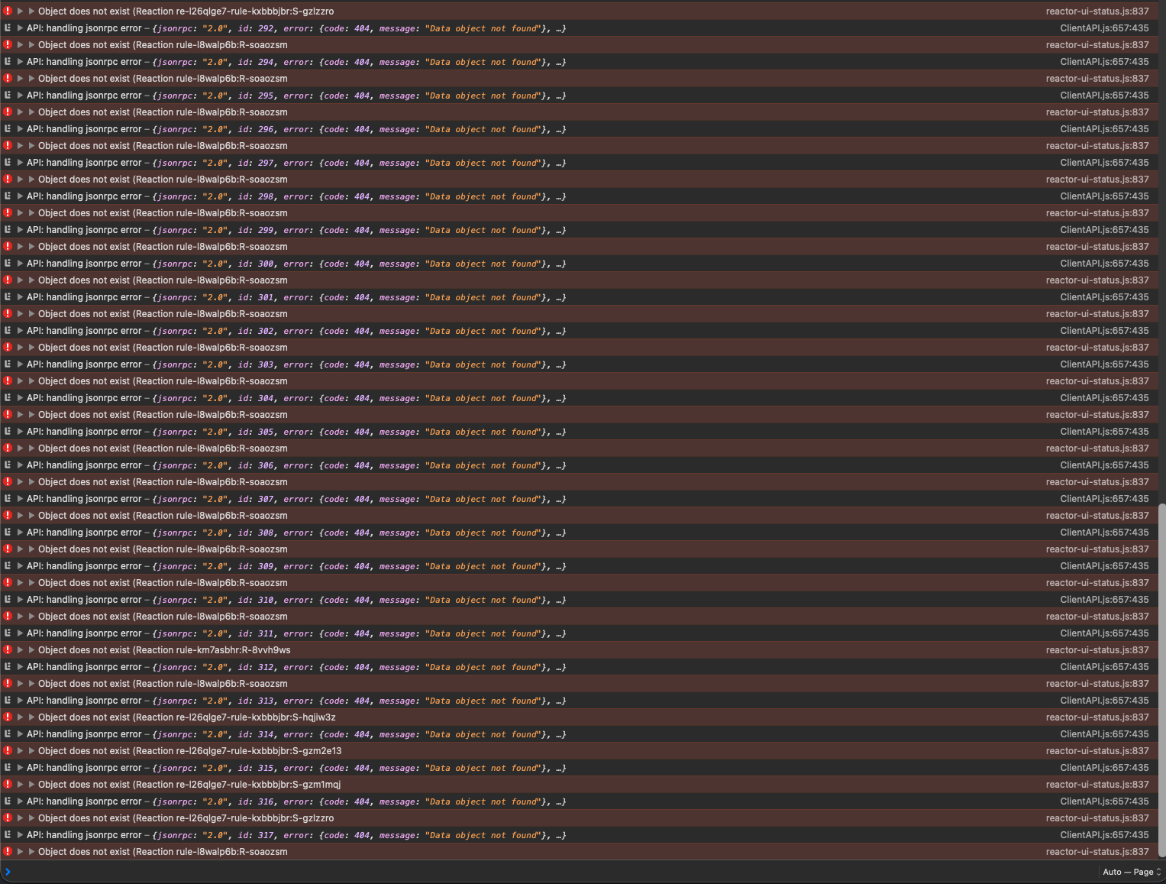Expand the jsonrpc error entry id 296
Viewport: 1166px width, 884px height.
tap(20, 129)
